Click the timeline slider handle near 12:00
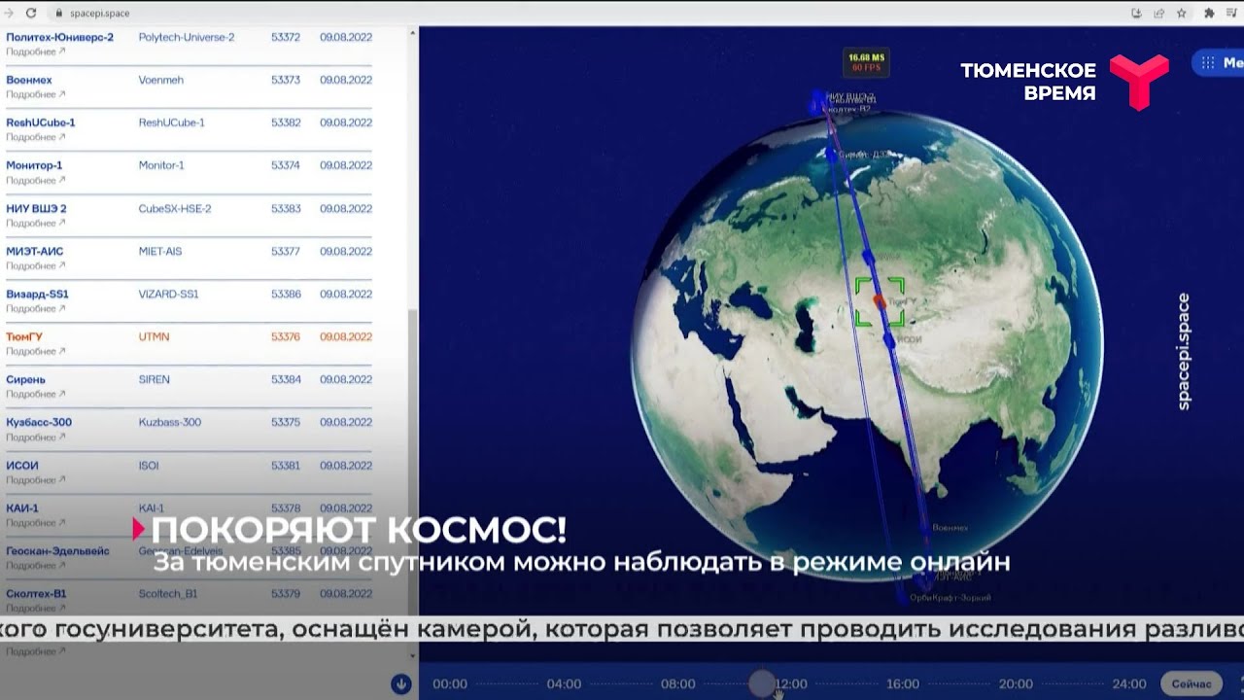This screenshot has width=1244, height=700. tap(763, 682)
